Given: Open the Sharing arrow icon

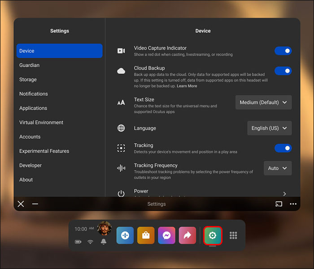Looking at the screenshot, I should point(187,235).
